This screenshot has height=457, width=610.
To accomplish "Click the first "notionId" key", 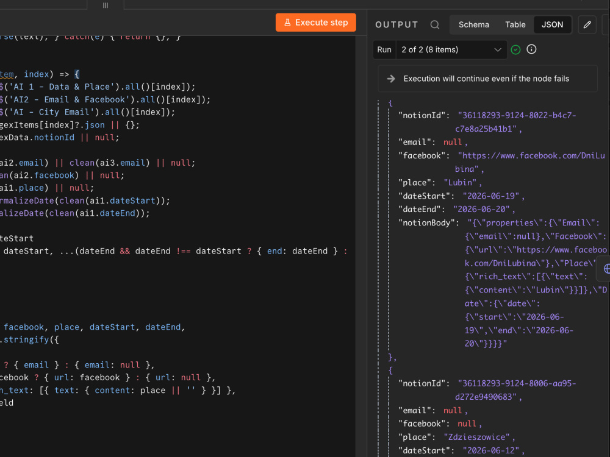I will tap(422, 116).
